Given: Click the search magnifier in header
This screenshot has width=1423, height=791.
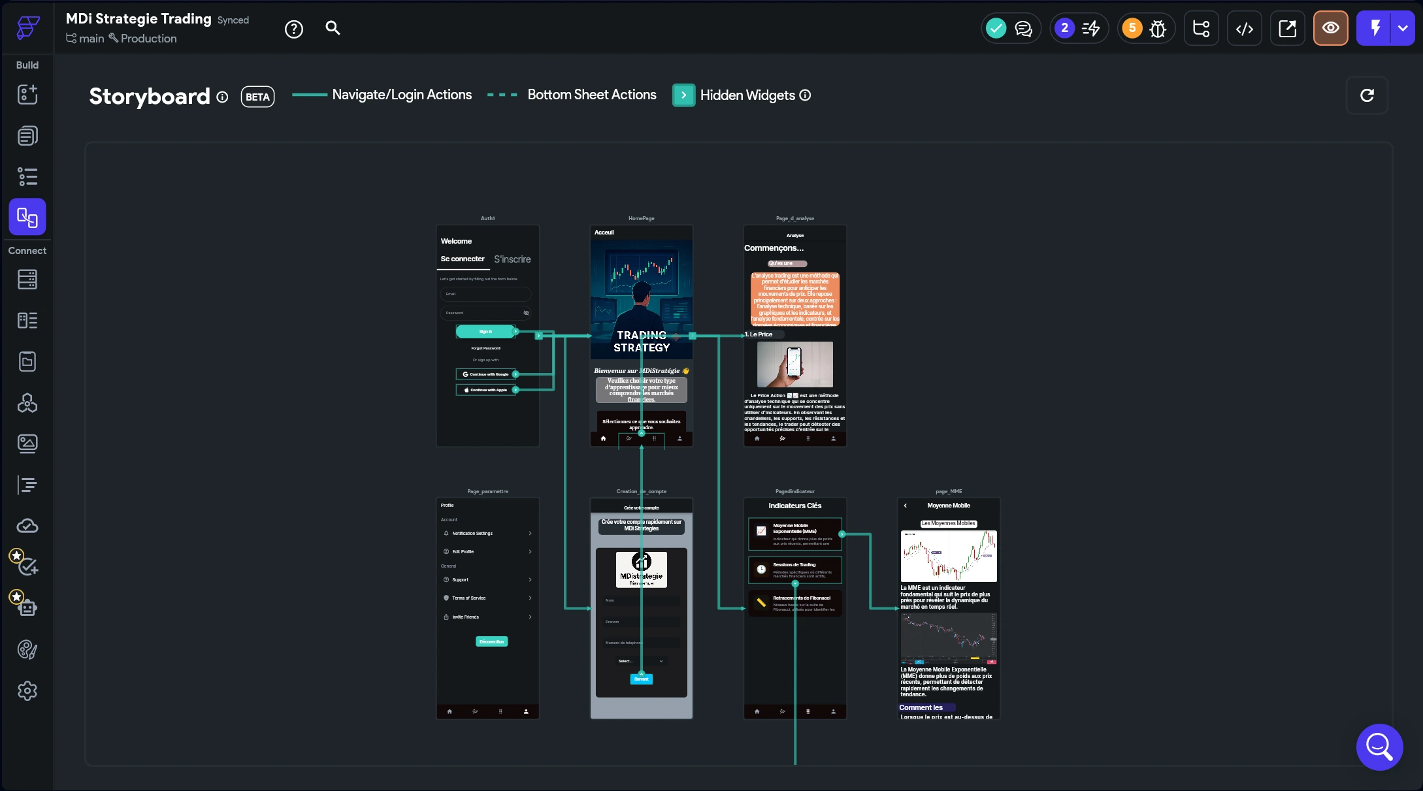Looking at the screenshot, I should 333,28.
